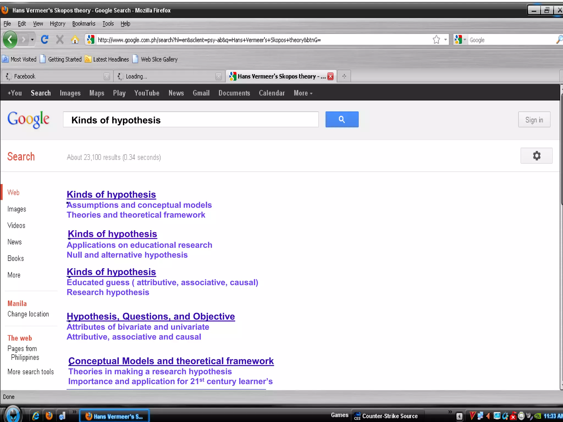Click magnifier in Firefox search box

tap(559, 40)
